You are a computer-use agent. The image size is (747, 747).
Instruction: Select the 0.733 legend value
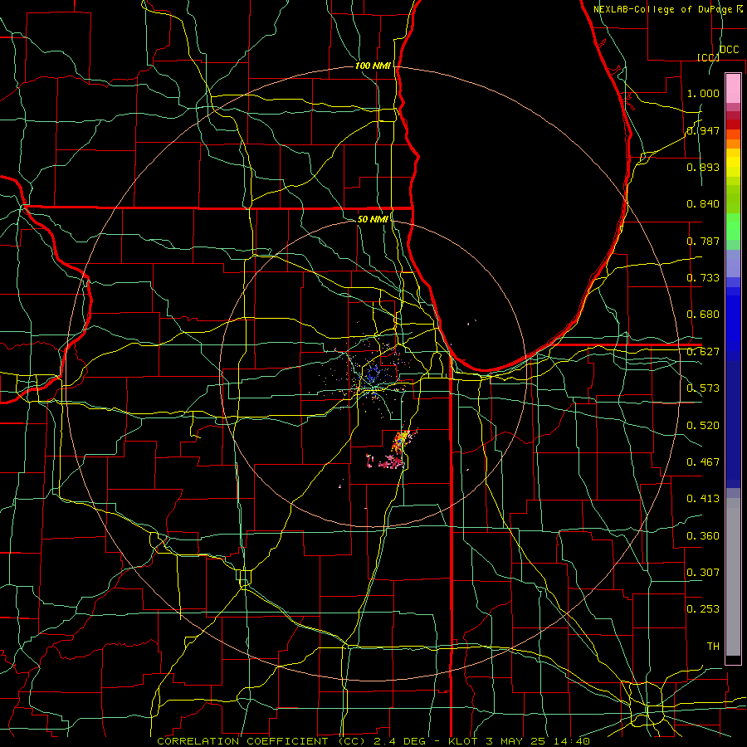point(703,278)
